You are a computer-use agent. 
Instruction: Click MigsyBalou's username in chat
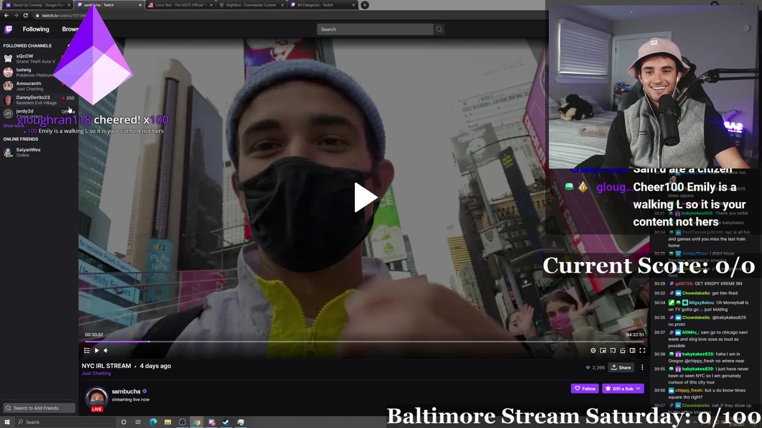coord(702,303)
